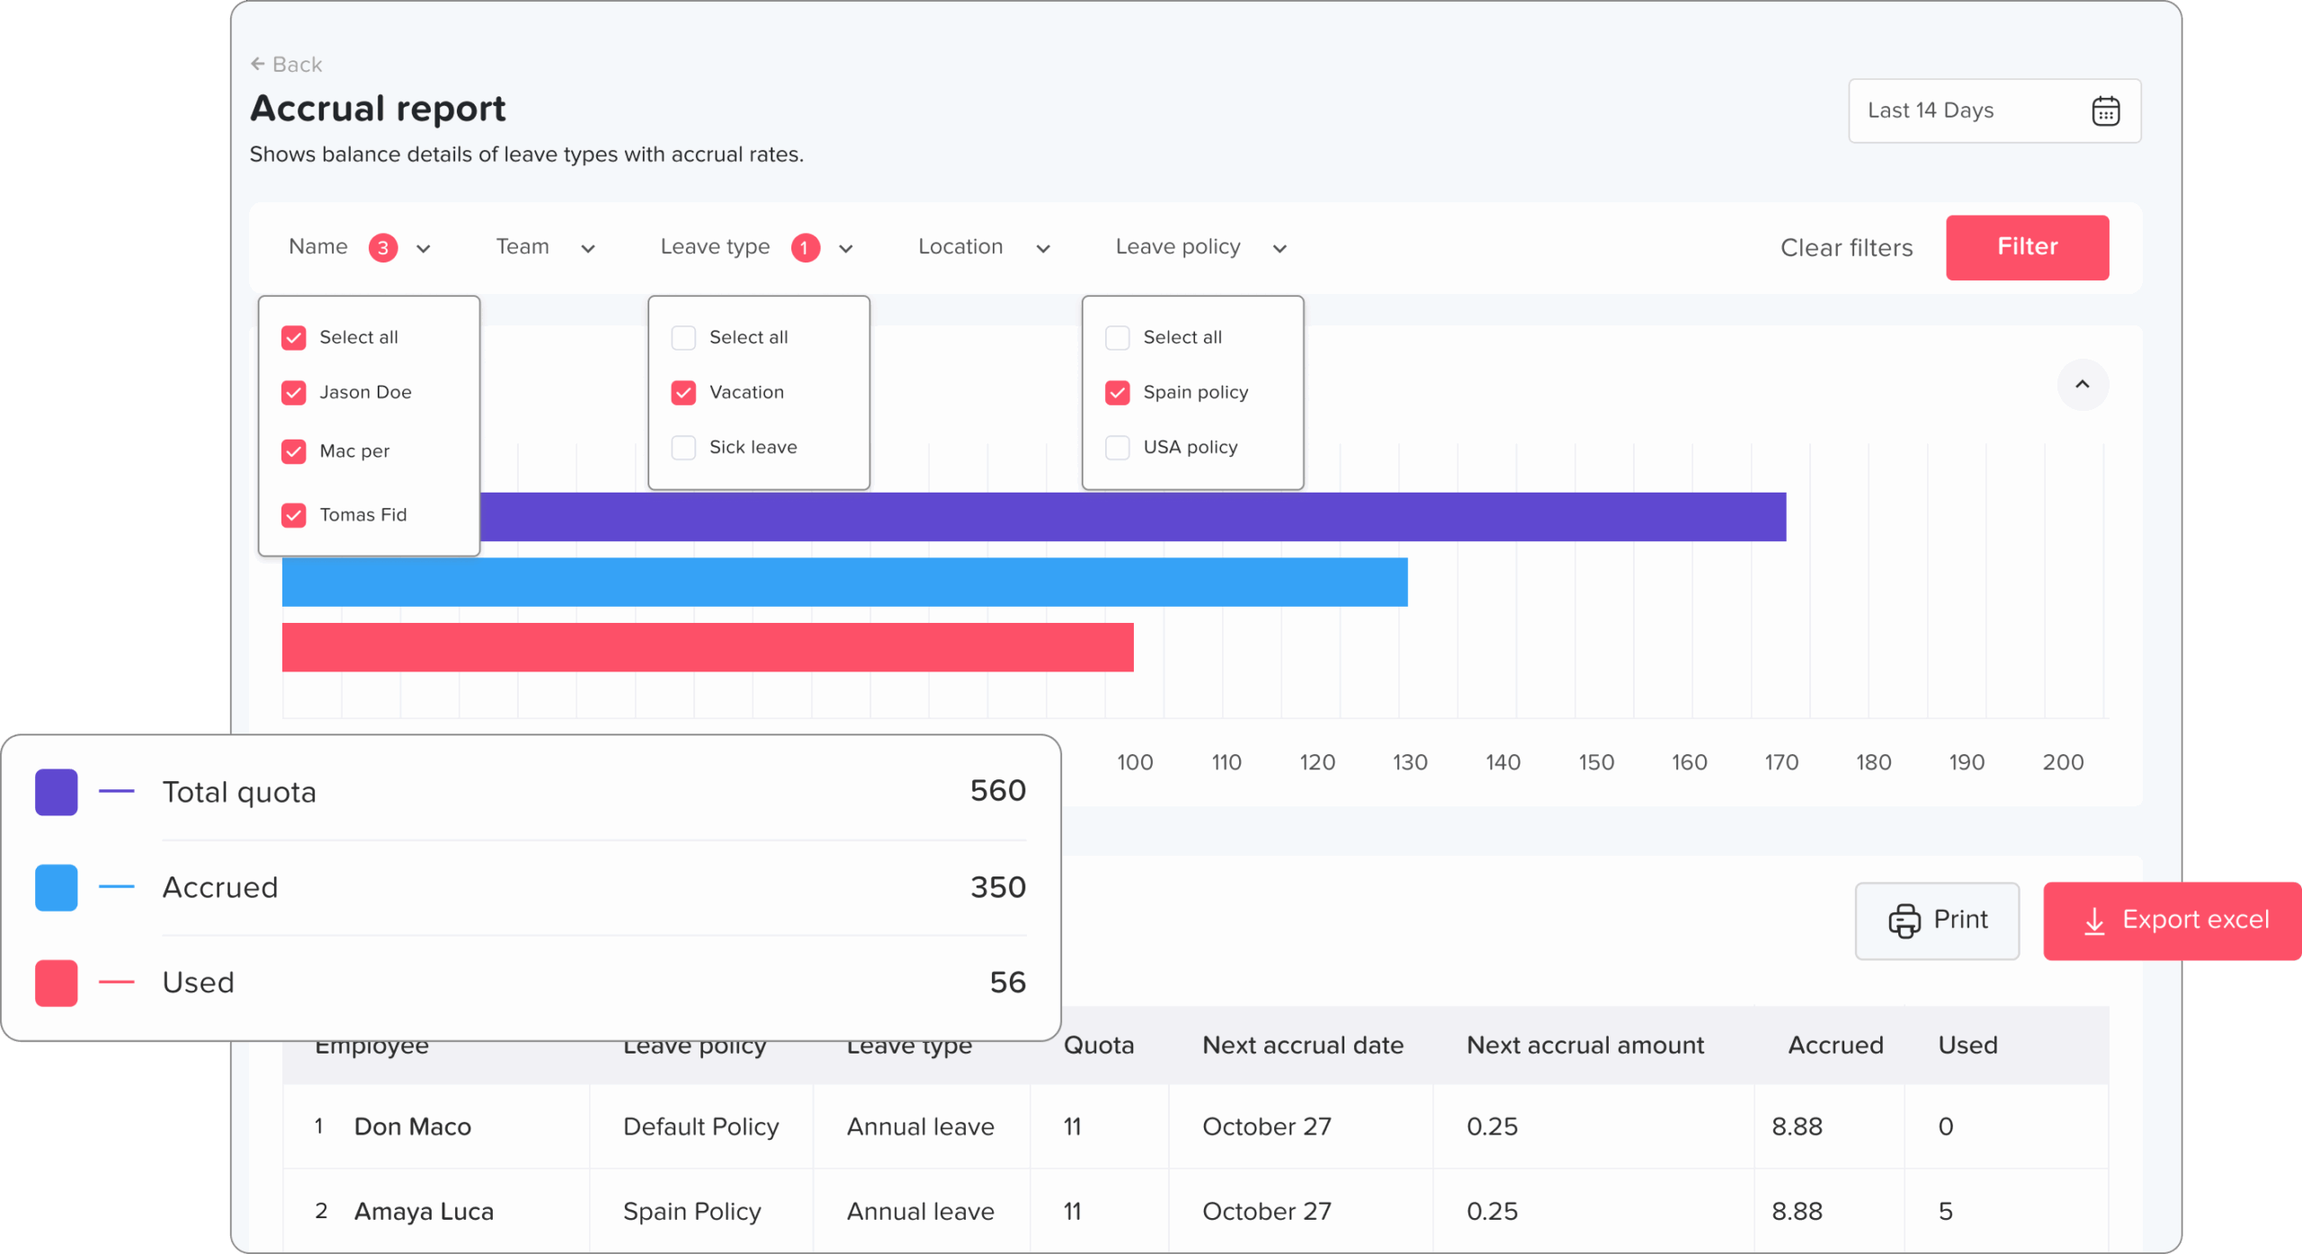The height and width of the screenshot is (1254, 2302).
Task: Open the Team filter dropdown
Action: 545,247
